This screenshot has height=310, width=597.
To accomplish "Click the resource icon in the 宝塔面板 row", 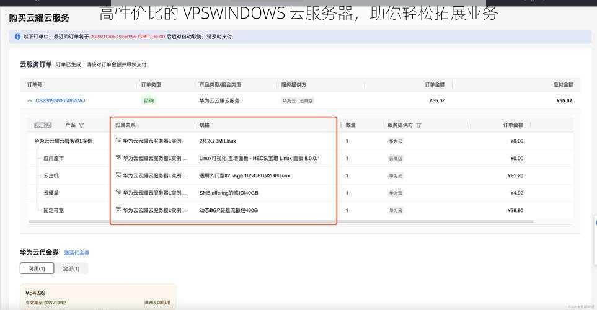I will (x=118, y=157).
